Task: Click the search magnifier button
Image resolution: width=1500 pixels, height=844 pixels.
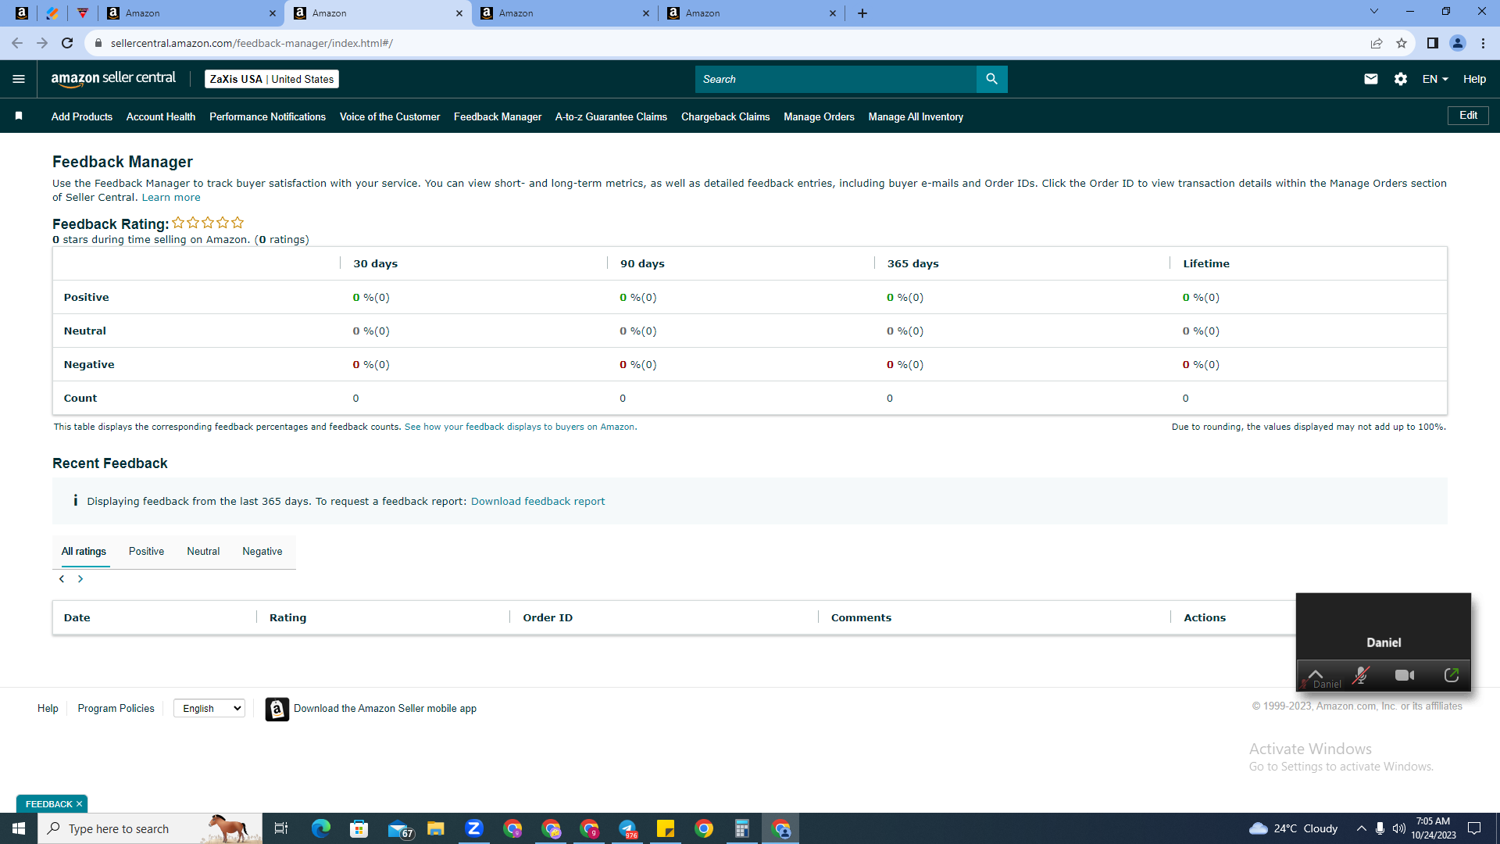Action: click(x=991, y=79)
